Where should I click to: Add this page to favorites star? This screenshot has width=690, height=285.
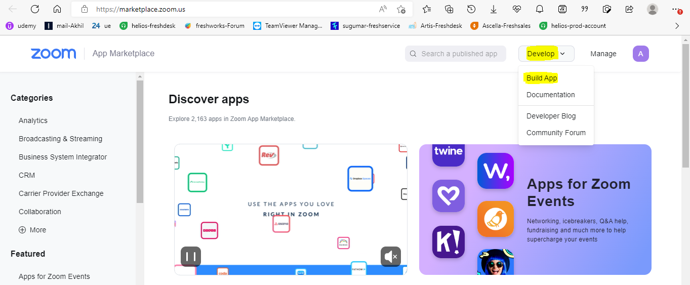coord(401,9)
